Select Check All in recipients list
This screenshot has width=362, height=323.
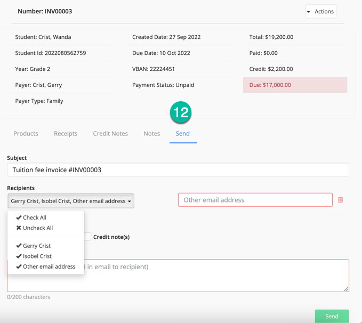pos(34,217)
